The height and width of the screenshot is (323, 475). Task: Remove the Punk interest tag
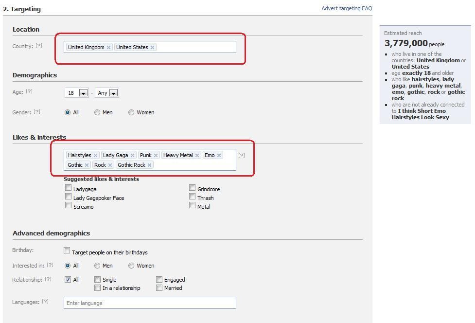[156, 155]
